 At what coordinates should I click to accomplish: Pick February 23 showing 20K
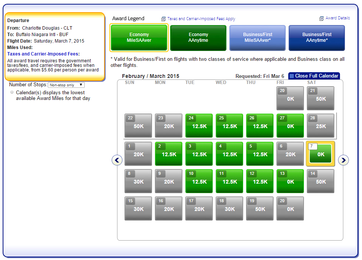pyautogui.click(x=169, y=125)
